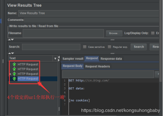Image resolution: width=163 pixels, height=116 pixels.
Task: Expand the results tree with the right arrow
Action: pos(59,60)
